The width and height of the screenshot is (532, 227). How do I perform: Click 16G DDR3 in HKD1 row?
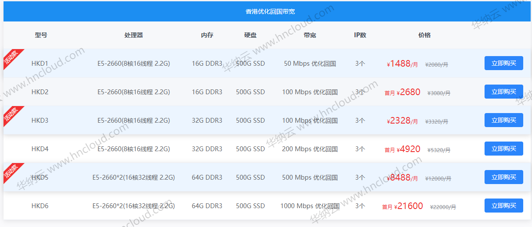207,64
